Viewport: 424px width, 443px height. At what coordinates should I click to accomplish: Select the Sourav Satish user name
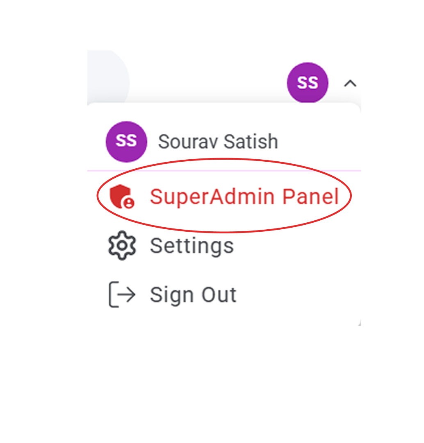218,142
